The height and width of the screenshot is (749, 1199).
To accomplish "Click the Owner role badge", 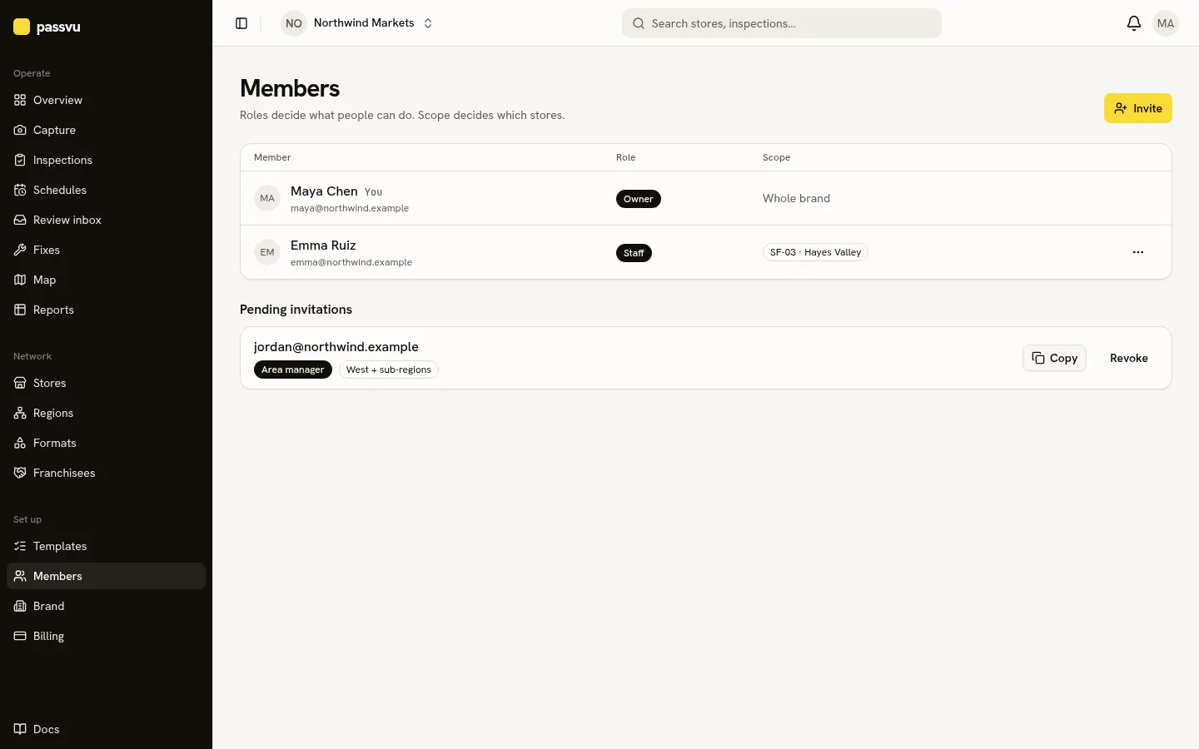I will pos(639,199).
